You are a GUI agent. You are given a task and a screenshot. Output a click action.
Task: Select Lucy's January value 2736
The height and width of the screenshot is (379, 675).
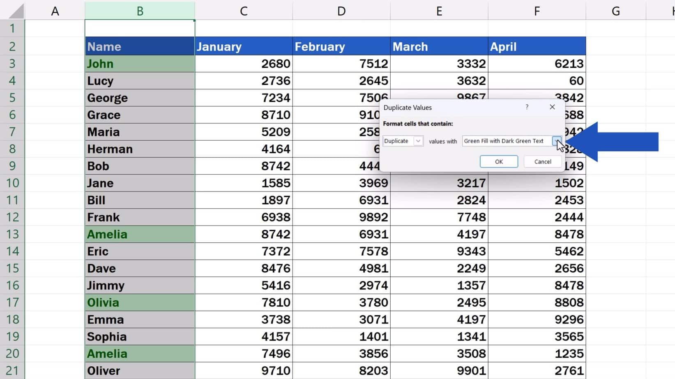click(243, 80)
